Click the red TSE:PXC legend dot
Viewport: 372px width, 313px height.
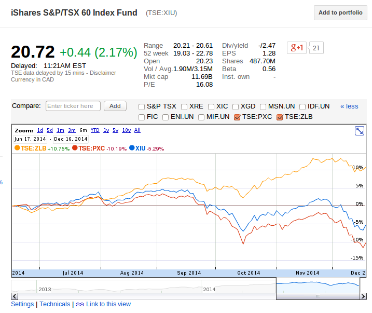pyautogui.click(x=75, y=148)
